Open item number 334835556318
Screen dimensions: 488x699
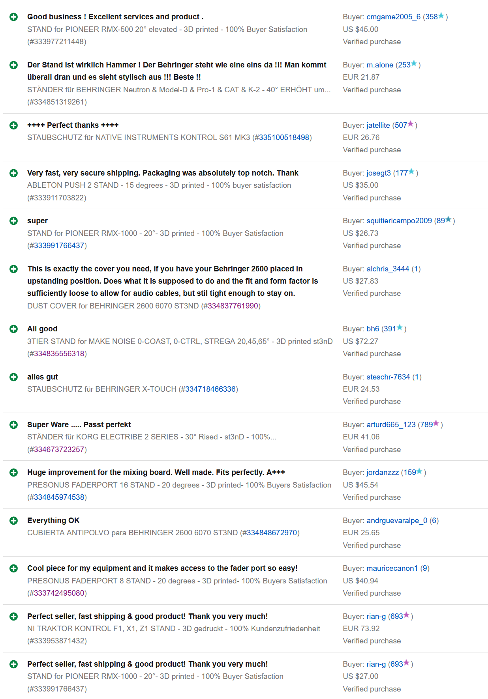(x=59, y=354)
